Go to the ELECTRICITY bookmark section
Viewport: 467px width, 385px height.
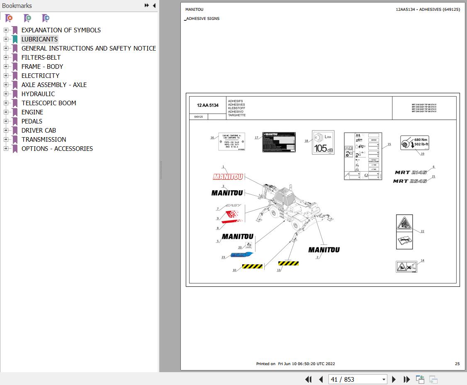pyautogui.click(x=40, y=76)
